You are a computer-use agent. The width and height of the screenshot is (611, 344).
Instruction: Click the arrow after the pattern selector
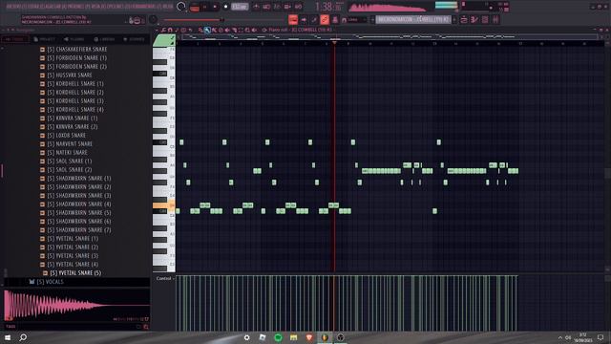tap(454, 19)
